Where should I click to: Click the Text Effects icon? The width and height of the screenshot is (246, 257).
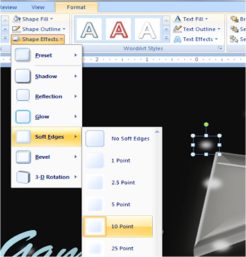[x=177, y=39]
